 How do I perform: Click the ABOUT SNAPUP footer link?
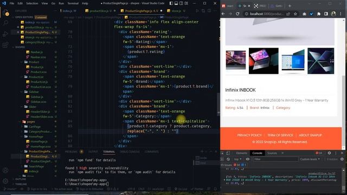tap(310, 135)
